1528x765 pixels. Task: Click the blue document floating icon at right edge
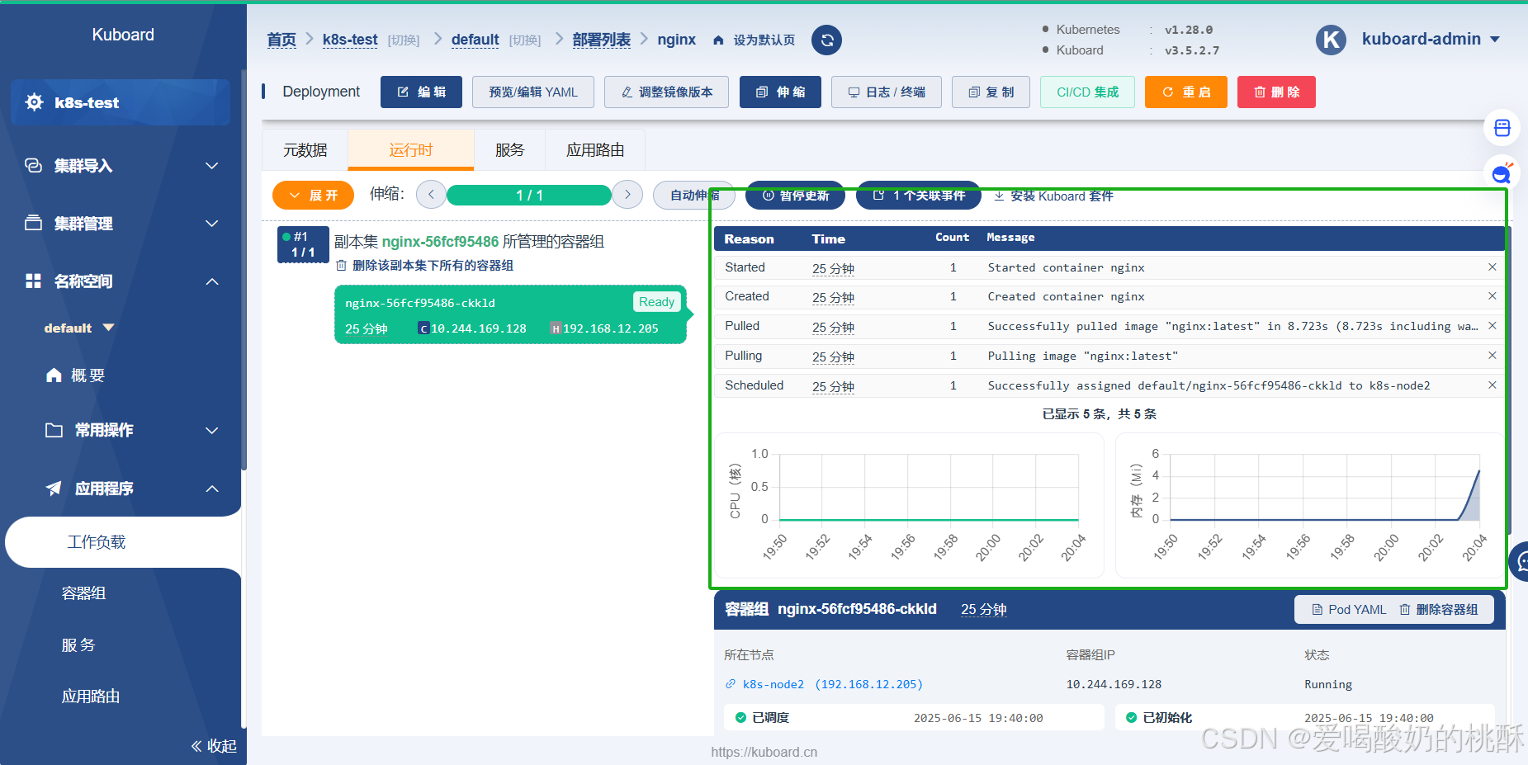click(1502, 128)
